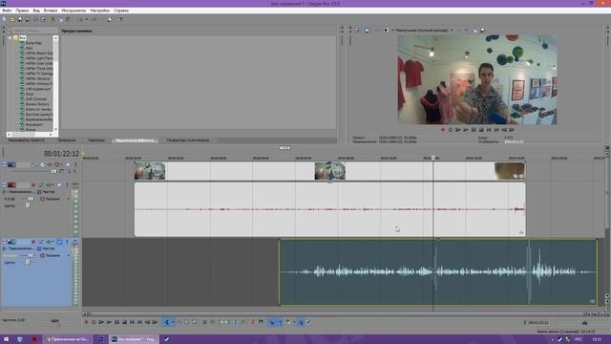Viewport: 611px width, 344px height.
Task: Solo the selected bottom audio track
Action: click(67, 242)
